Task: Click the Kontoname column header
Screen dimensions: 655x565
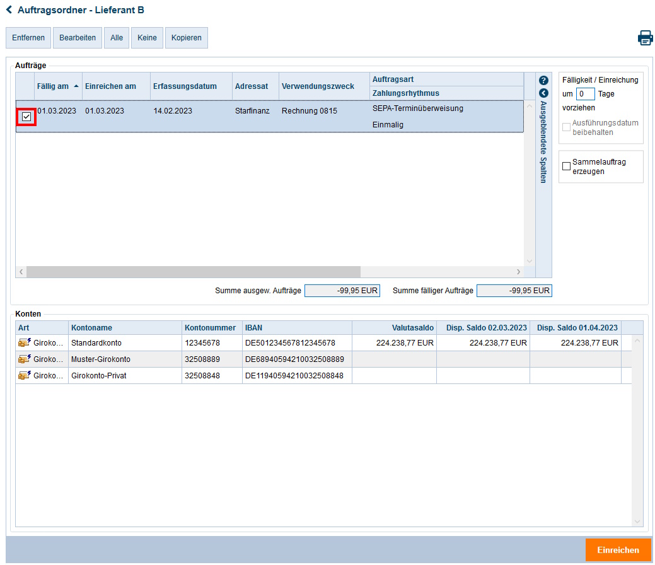Action: 125,328
